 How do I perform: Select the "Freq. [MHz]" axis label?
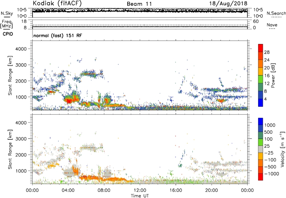coord(6,24)
